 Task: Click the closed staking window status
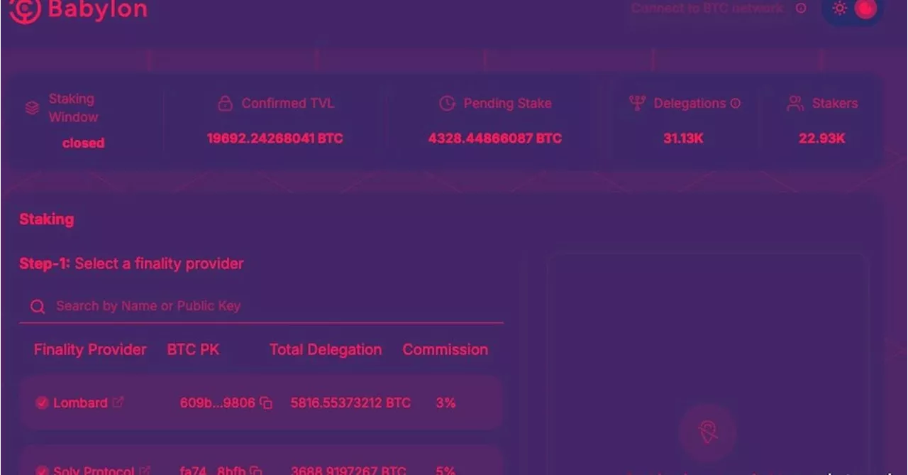(83, 143)
